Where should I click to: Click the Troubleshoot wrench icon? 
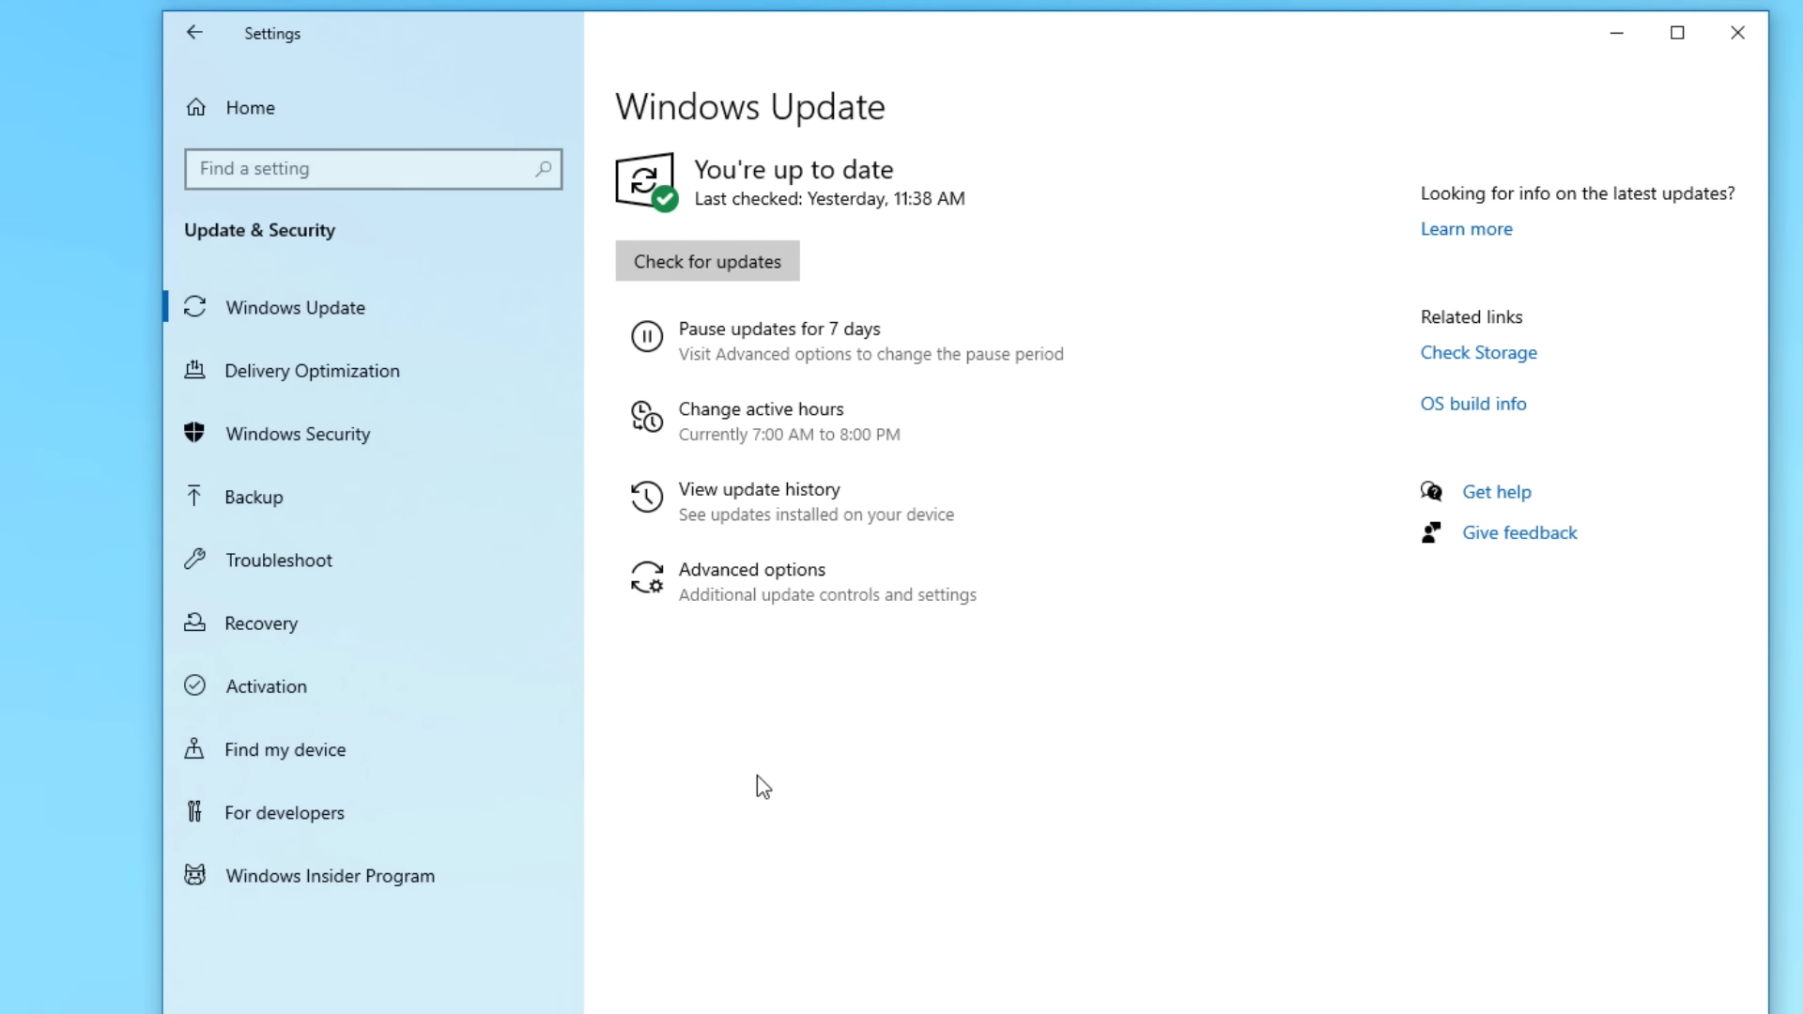pyautogui.click(x=194, y=560)
